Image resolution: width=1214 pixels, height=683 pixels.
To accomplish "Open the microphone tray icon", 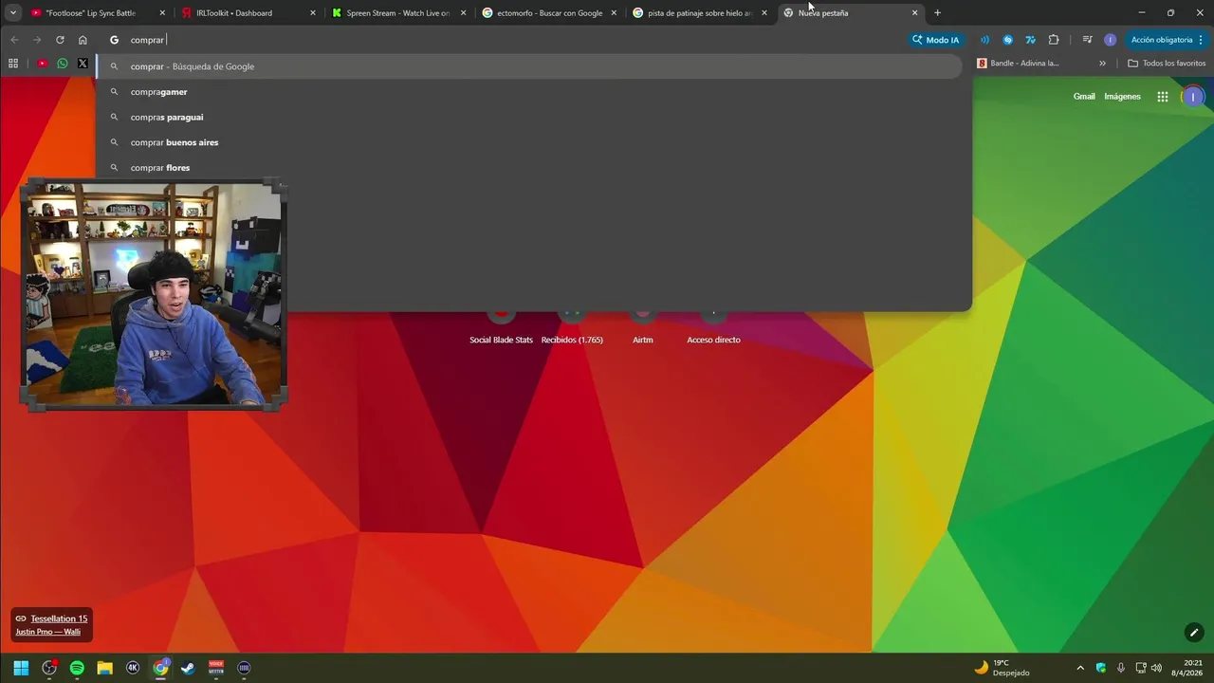I will [1121, 668].
